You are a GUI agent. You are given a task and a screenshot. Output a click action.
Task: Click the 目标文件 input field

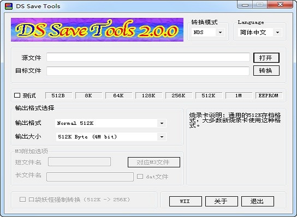148,71
